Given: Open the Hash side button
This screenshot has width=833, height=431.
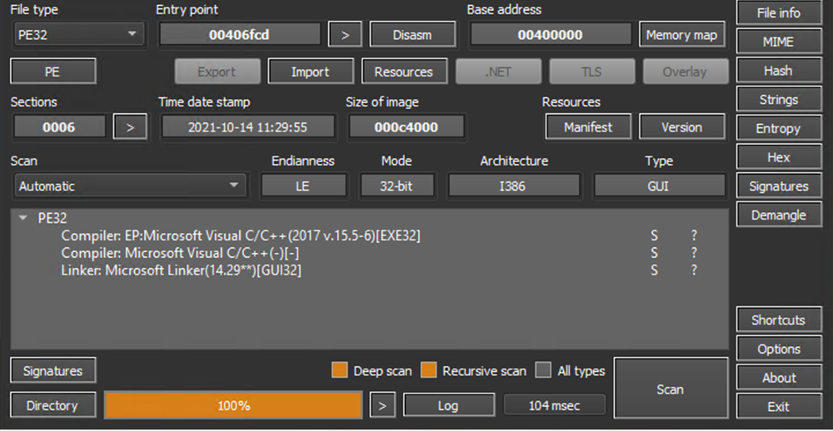Looking at the screenshot, I should (x=779, y=71).
